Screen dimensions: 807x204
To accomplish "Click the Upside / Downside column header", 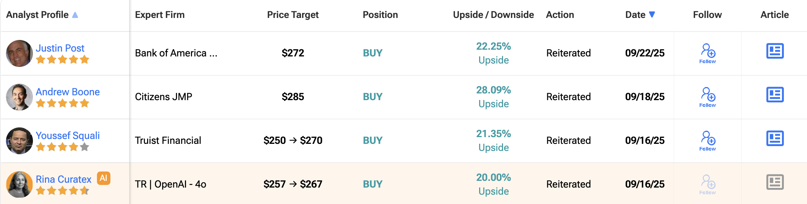I will pyautogui.click(x=493, y=15).
